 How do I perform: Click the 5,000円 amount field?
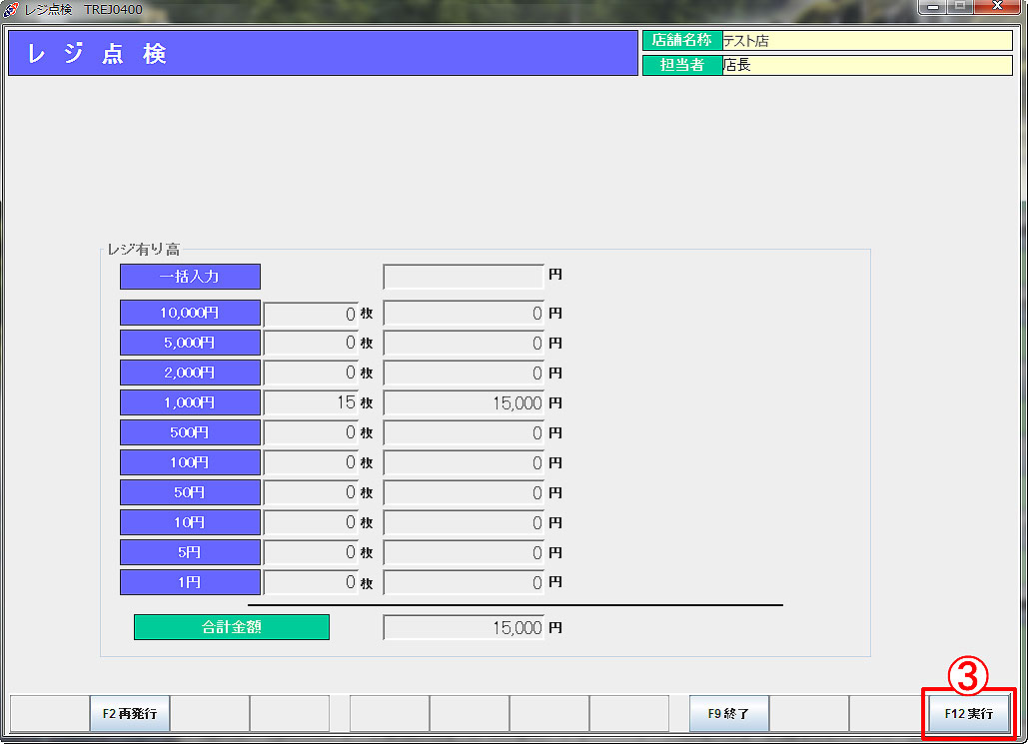coord(464,343)
